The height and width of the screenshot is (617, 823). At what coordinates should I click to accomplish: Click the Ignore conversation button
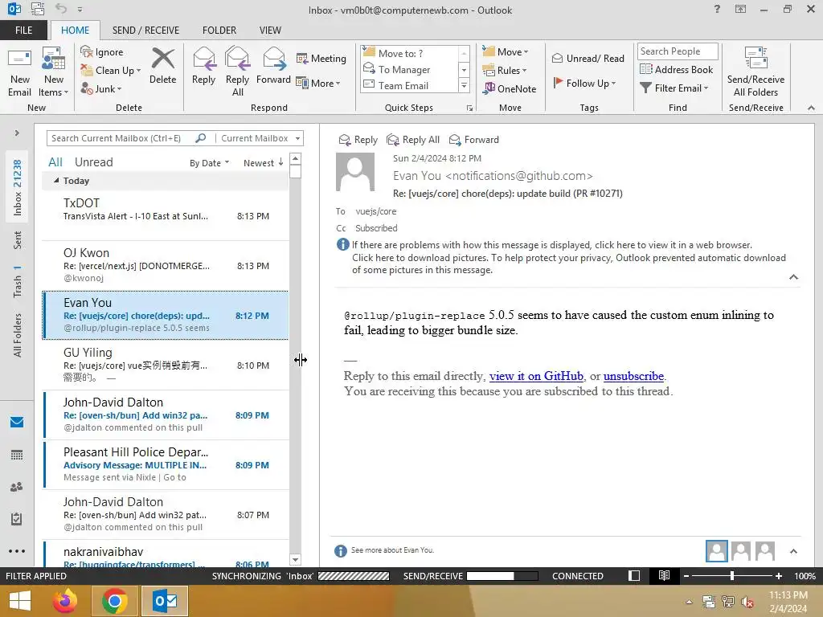[102, 52]
